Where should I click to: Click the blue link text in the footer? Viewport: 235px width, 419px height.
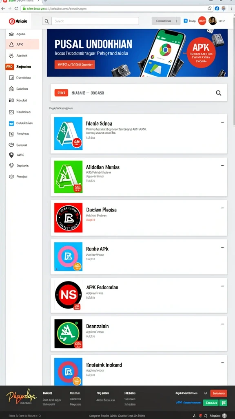pyautogui.click(x=188, y=403)
